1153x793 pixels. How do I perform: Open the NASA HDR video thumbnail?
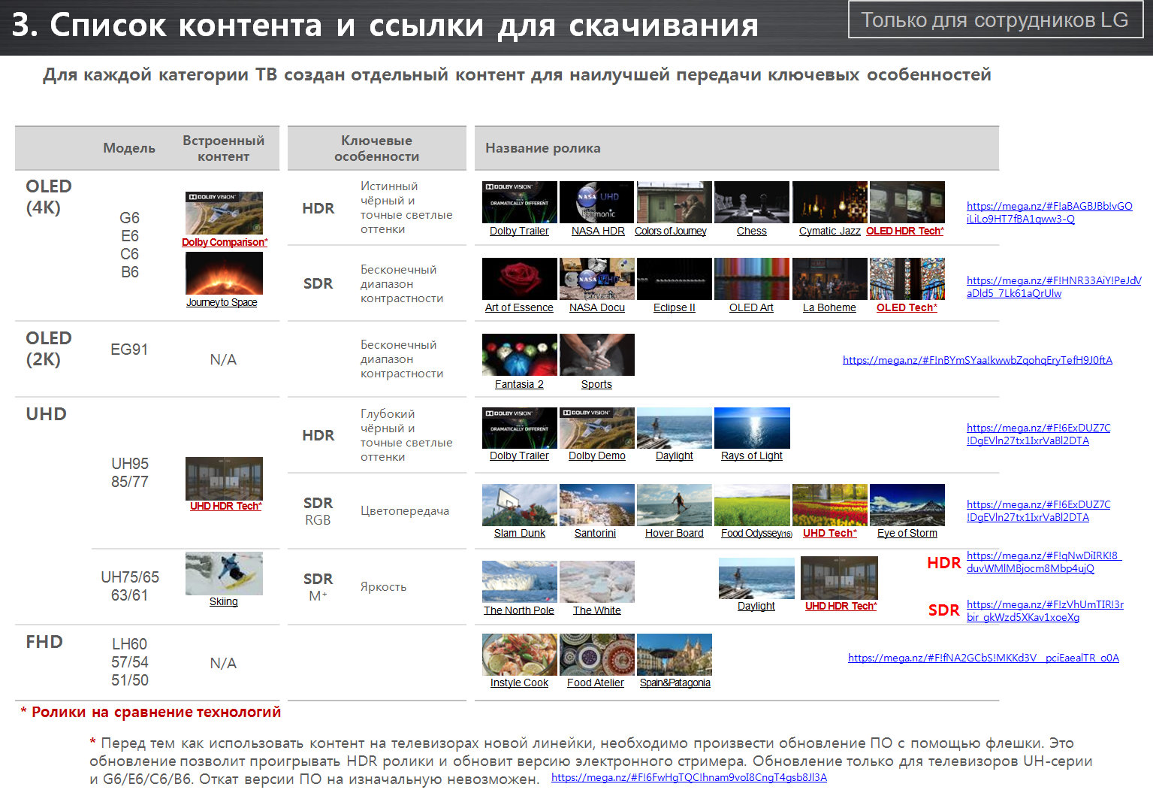(x=596, y=202)
